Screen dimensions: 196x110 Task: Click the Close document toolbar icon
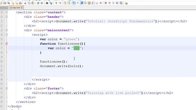click(x=13, y=3)
